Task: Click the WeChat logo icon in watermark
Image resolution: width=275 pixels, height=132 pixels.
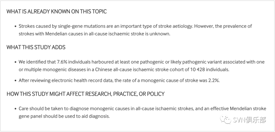Action: (x=226, y=120)
